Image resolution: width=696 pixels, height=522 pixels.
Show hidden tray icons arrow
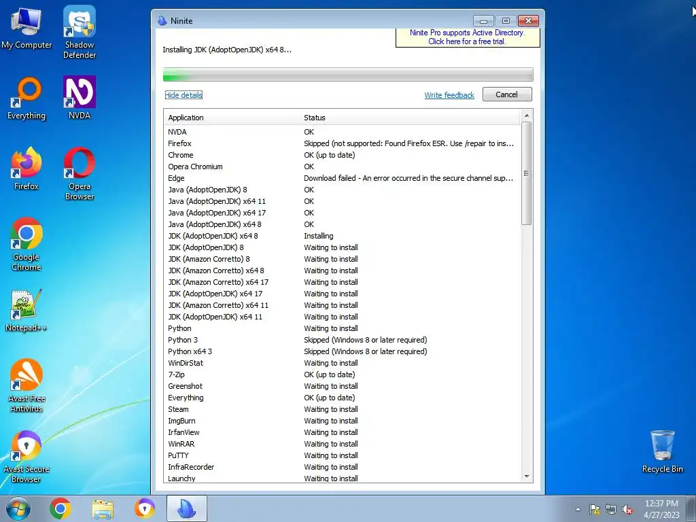[x=578, y=509]
